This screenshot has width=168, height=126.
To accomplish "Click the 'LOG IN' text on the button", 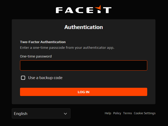I will (x=84, y=92).
